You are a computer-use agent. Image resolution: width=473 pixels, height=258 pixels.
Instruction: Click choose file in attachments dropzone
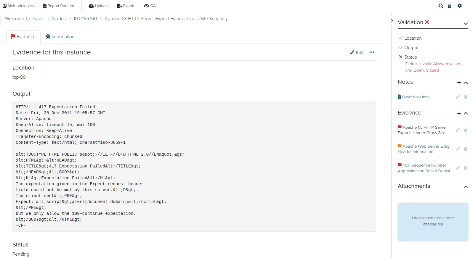point(433,224)
